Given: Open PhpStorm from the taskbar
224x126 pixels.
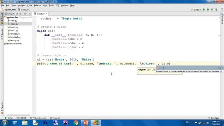Looking at the screenshot, I should tap(65, 123).
